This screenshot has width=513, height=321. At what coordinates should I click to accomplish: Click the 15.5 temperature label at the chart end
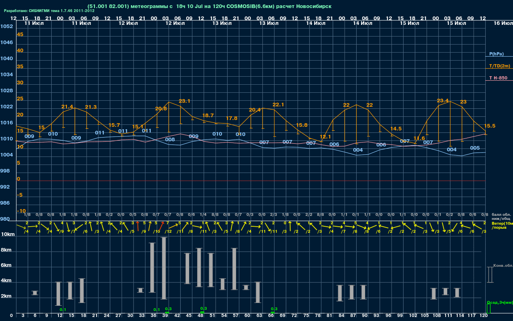point(490,126)
